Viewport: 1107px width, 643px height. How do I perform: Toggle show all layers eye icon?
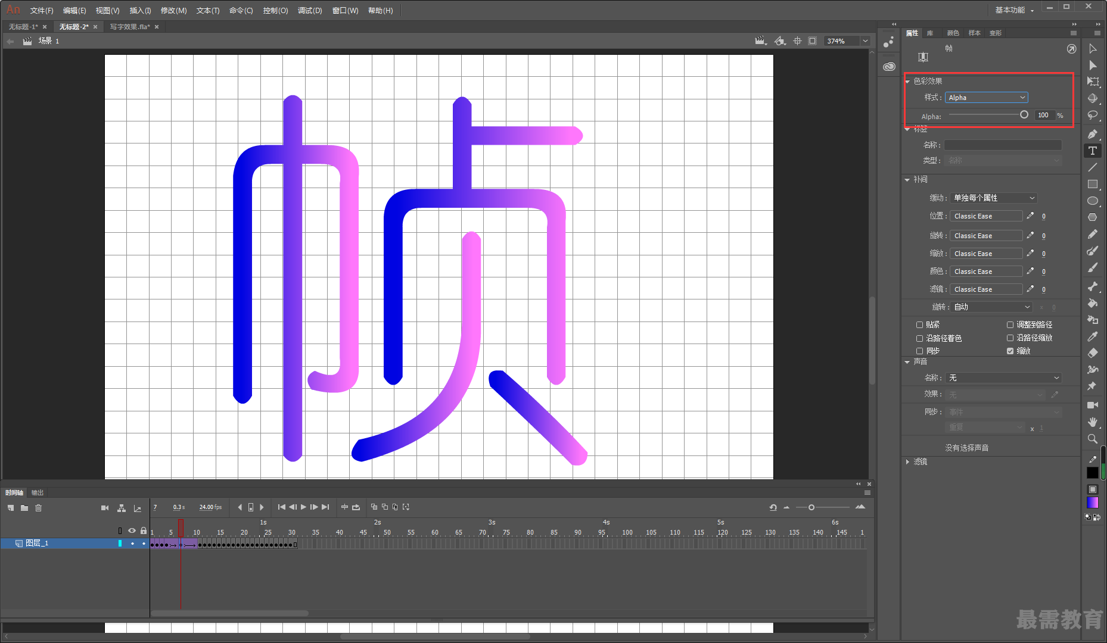[x=132, y=530]
